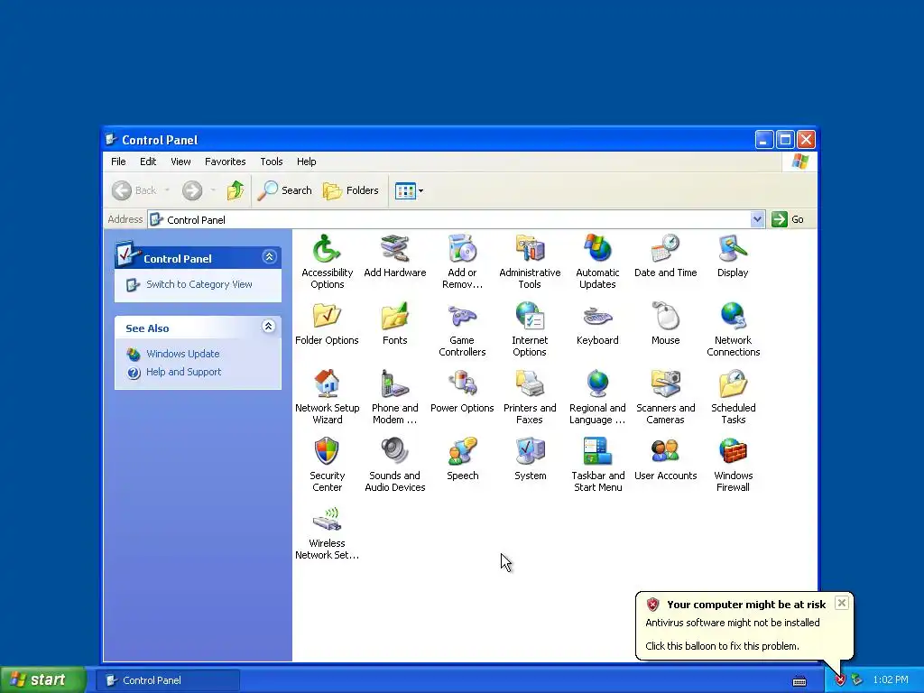Select the Mouse applet icon
This screenshot has width=924, height=693.
(665, 317)
